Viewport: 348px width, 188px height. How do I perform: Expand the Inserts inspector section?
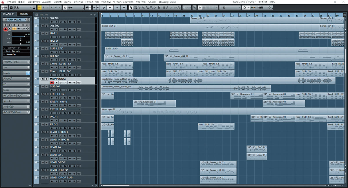(x=16, y=73)
